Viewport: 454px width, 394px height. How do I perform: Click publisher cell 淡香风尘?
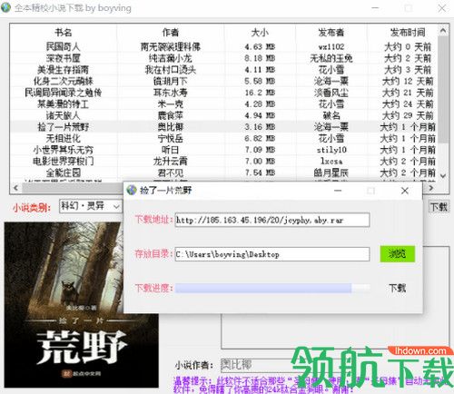point(331,93)
